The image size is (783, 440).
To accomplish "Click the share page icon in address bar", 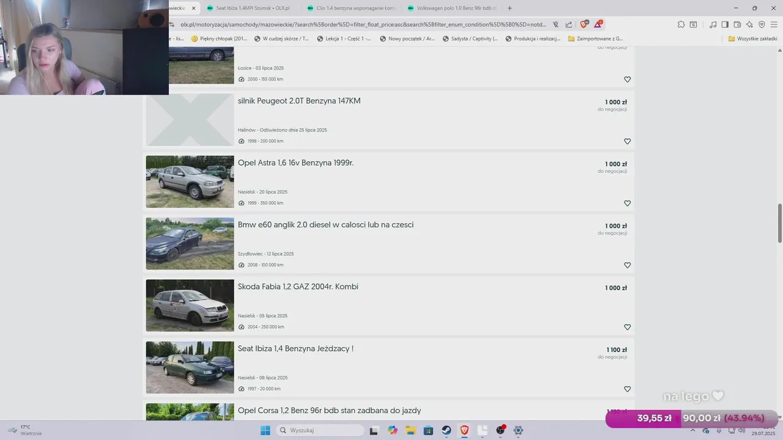I will coord(569,24).
